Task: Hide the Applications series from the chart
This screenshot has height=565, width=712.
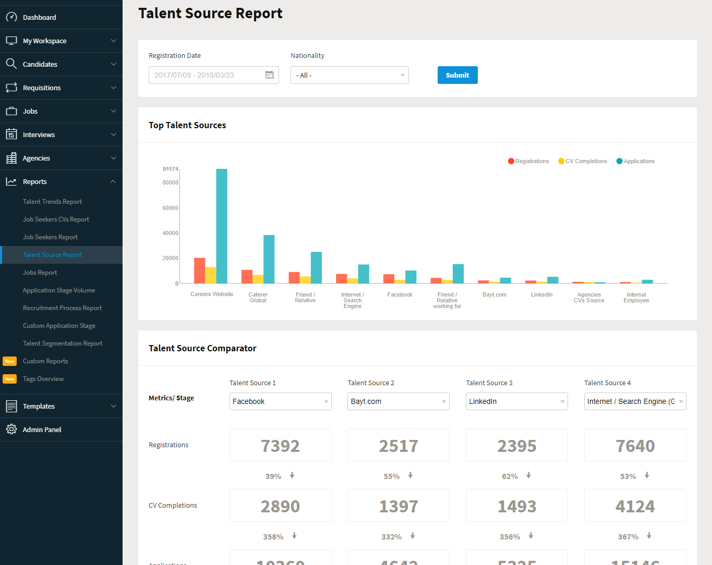Action: point(635,161)
